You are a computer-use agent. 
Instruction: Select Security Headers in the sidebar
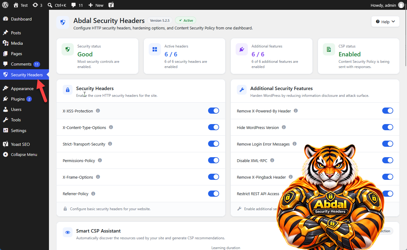[x=24, y=75]
